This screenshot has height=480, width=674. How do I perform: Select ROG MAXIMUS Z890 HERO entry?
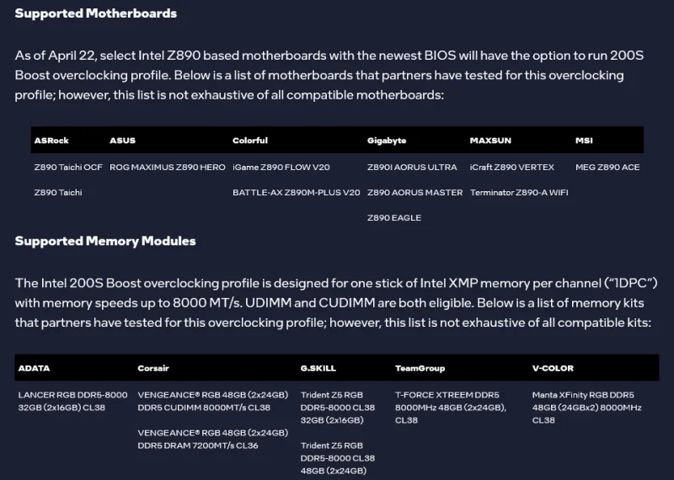(167, 168)
